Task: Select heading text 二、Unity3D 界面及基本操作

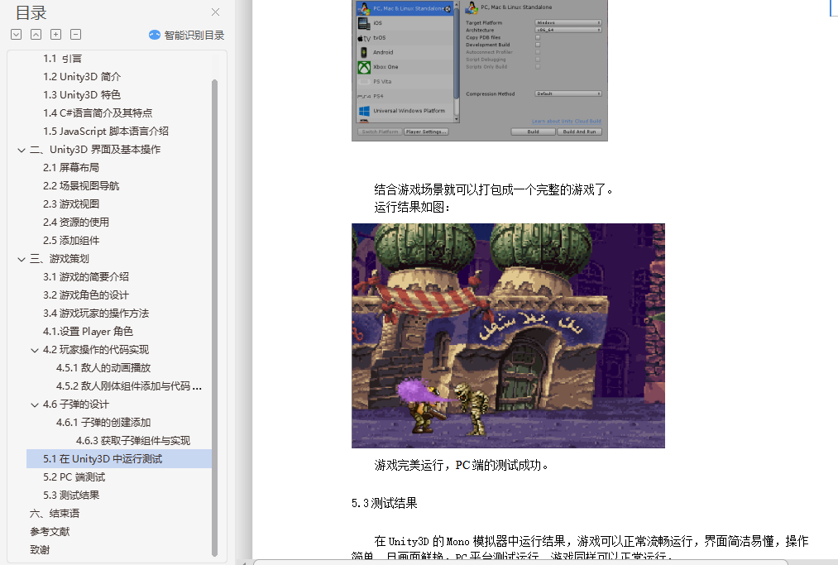Action: [95, 150]
